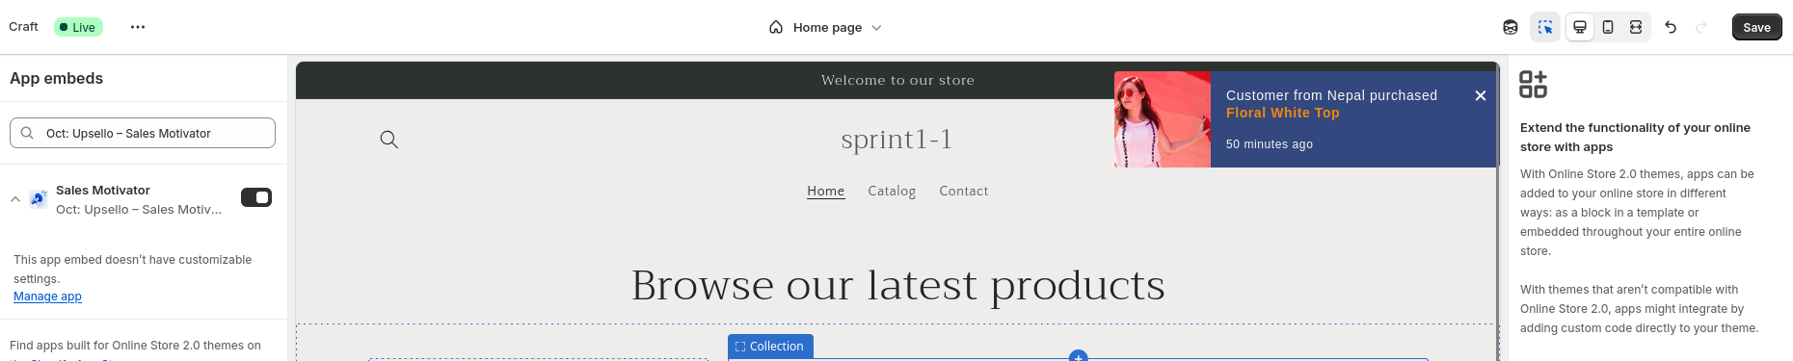Open the Catalog menu item in preview
1793x361 pixels.
point(892,191)
